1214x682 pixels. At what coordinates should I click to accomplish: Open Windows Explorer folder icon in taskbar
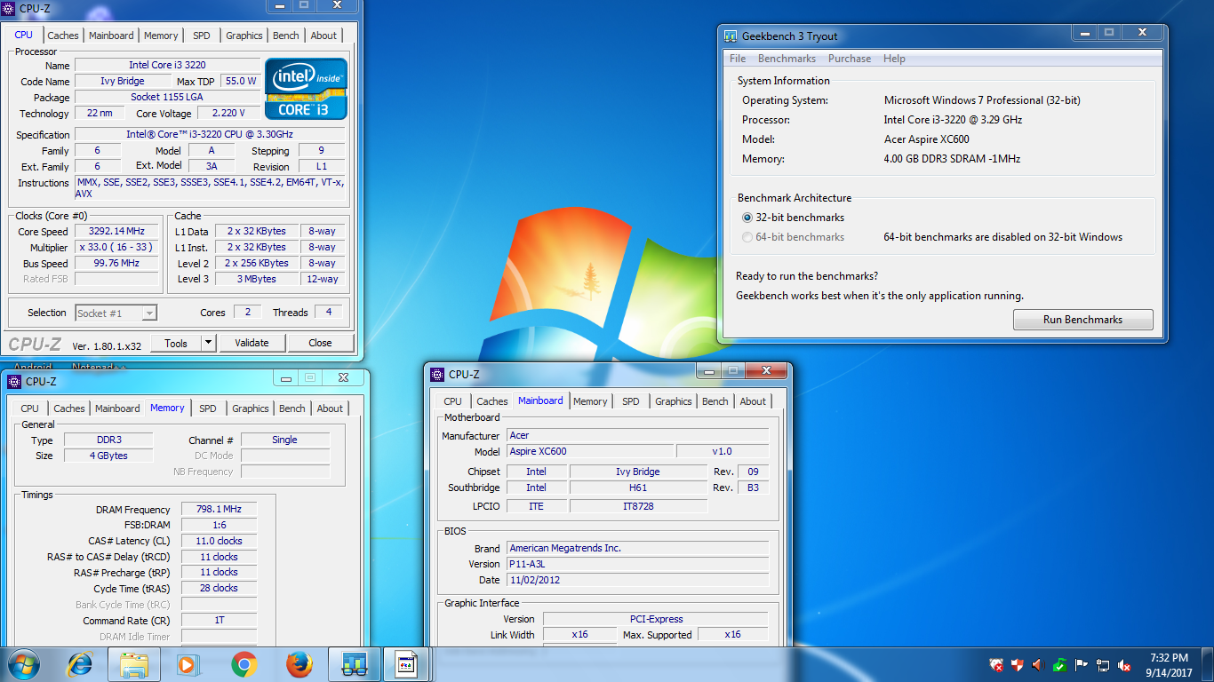[134, 664]
